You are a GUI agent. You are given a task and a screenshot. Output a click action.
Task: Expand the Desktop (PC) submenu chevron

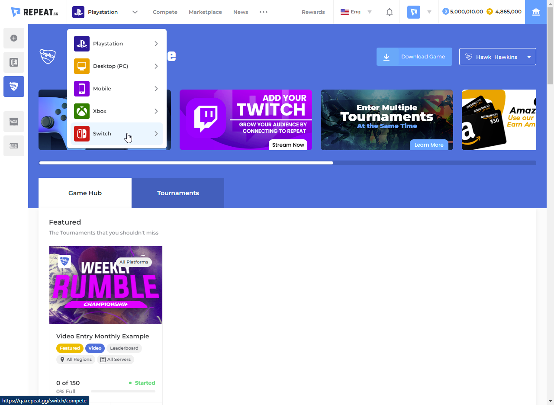pos(156,66)
